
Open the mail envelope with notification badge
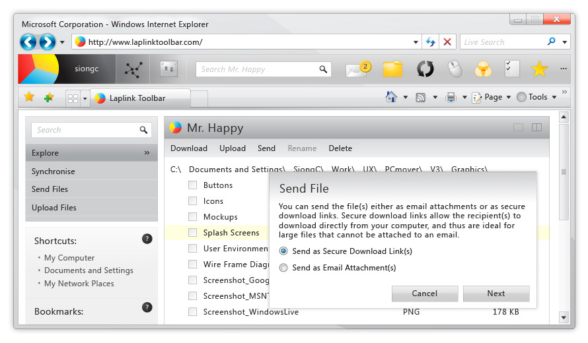pyautogui.click(x=357, y=69)
